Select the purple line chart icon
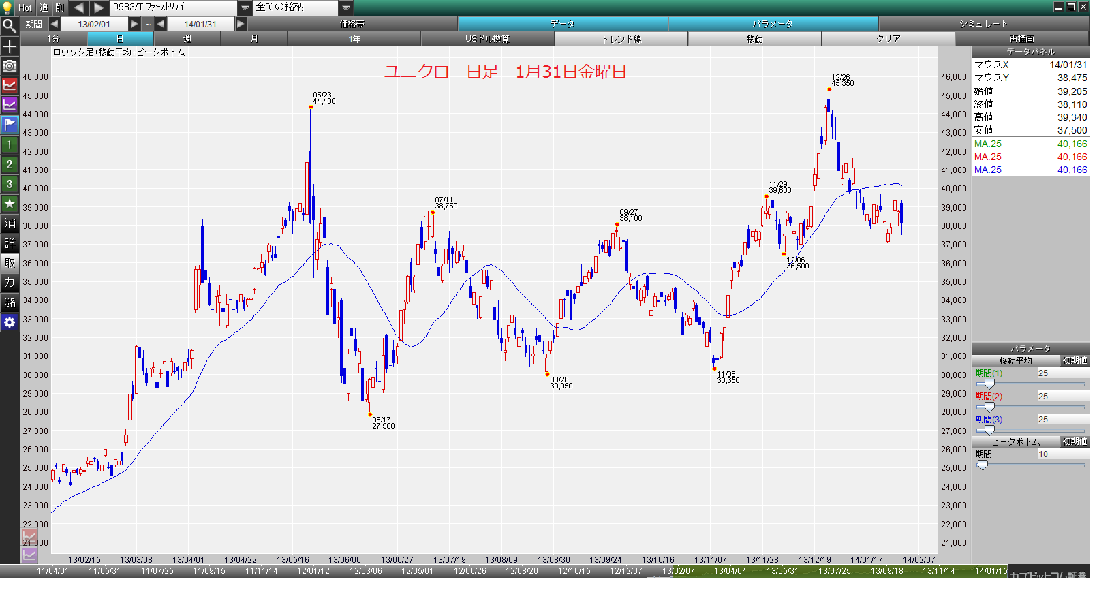Image resolution: width=1097 pixels, height=590 pixels. 10,105
